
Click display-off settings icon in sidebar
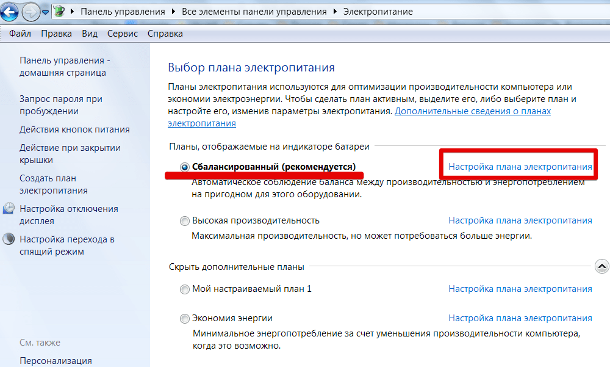click(x=9, y=208)
